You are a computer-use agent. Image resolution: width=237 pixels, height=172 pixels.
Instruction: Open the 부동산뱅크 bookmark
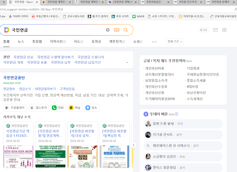[x=46, y=16]
